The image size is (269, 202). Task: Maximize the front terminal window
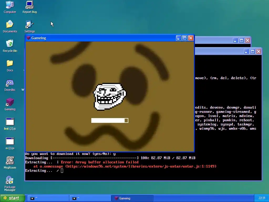click(x=252, y=52)
